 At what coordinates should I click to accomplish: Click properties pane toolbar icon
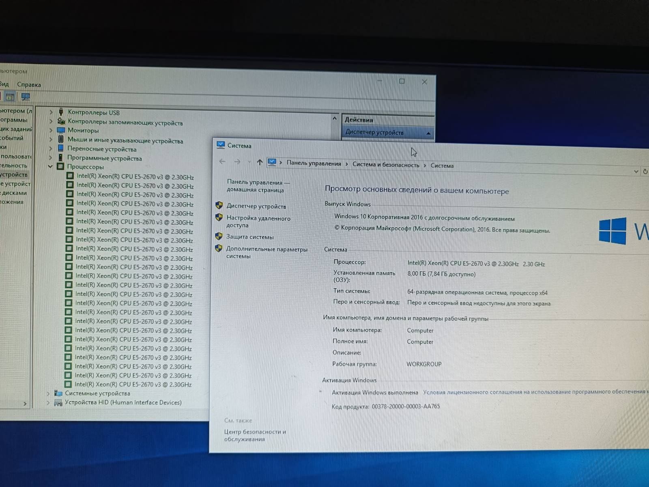click(10, 97)
